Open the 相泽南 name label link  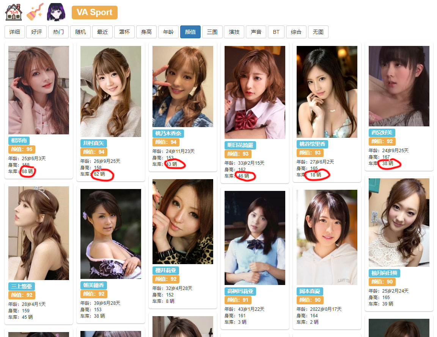(x=19, y=141)
